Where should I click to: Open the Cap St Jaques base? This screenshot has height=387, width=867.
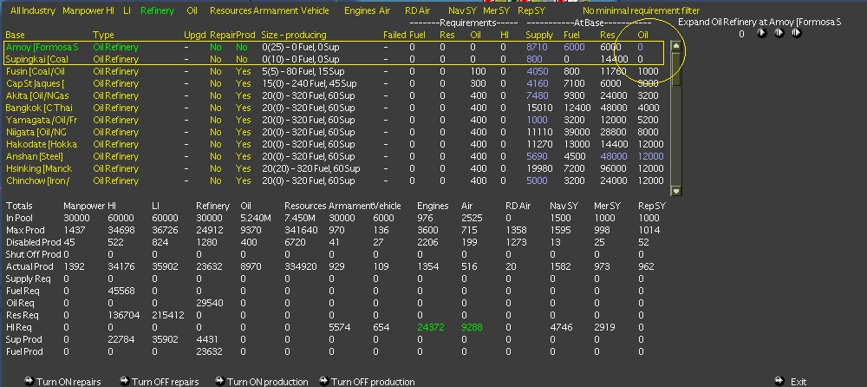point(36,83)
